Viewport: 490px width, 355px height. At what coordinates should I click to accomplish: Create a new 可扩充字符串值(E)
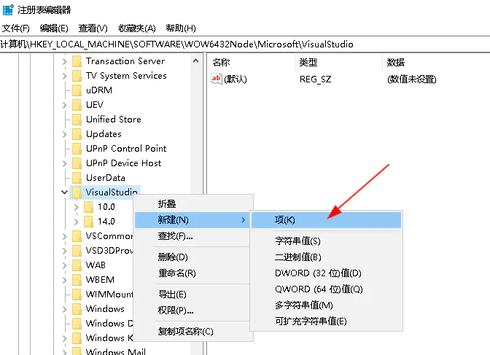326,321
